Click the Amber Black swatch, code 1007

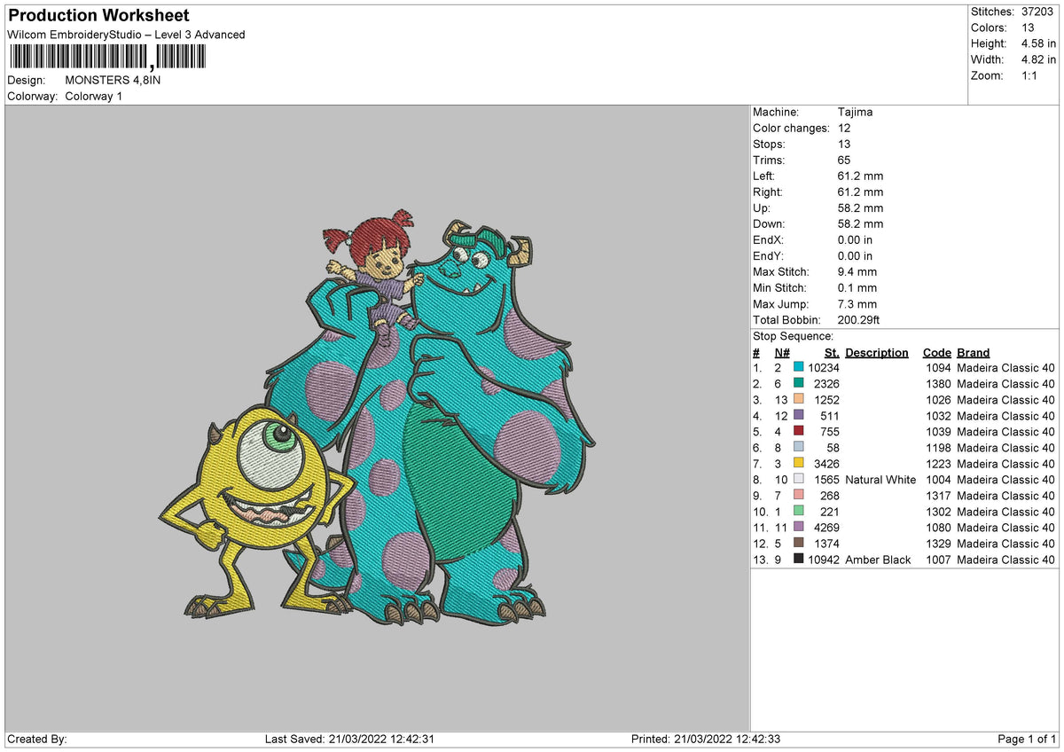[799, 559]
